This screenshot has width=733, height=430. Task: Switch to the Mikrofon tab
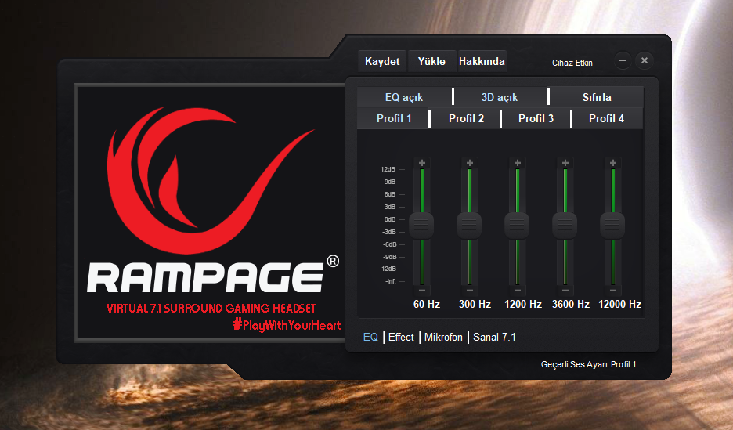point(443,337)
